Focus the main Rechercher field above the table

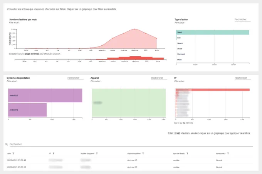tap(131, 144)
